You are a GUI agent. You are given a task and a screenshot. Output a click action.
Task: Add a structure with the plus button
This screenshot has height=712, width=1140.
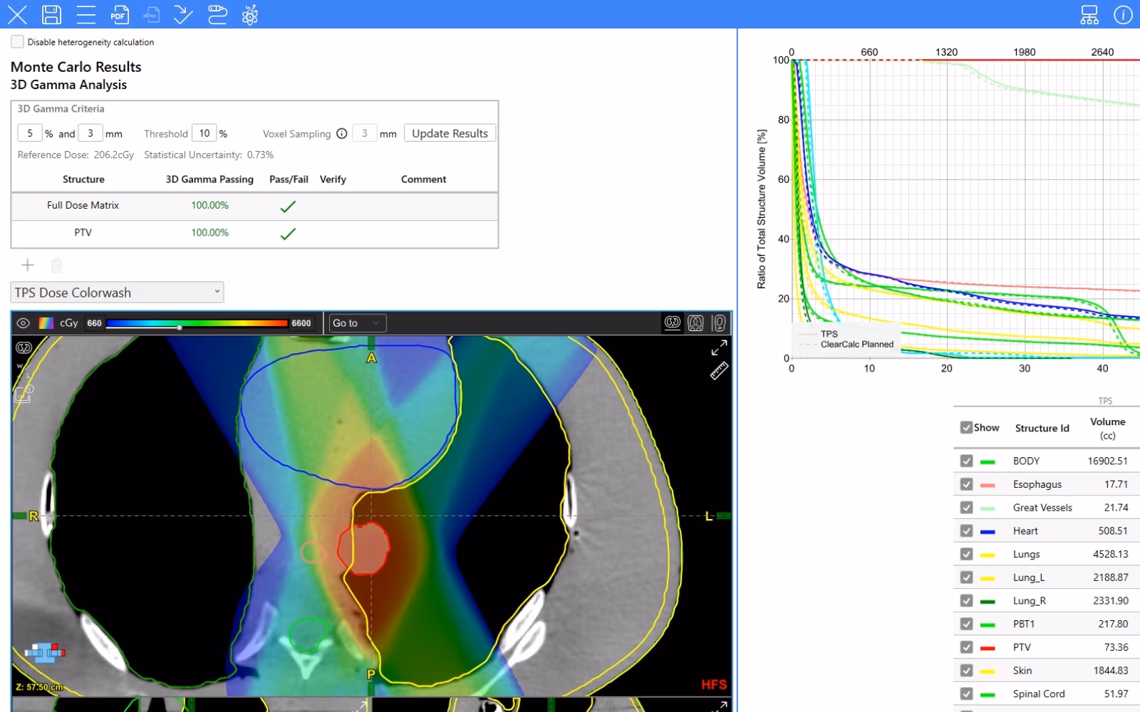28,266
